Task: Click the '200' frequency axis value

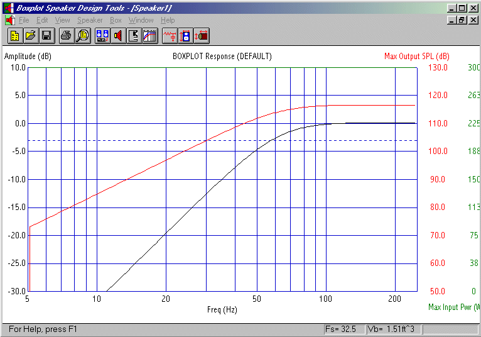Action: point(394,299)
